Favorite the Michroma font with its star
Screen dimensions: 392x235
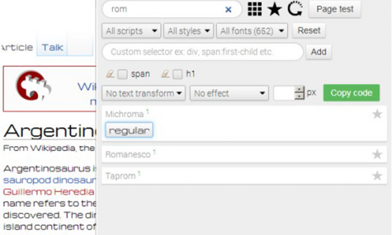coord(377,114)
